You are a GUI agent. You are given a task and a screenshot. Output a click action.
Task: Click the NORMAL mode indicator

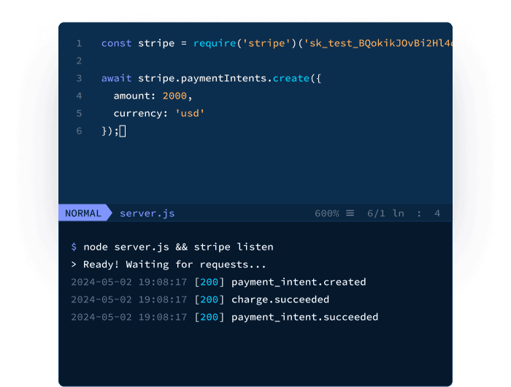[83, 213]
